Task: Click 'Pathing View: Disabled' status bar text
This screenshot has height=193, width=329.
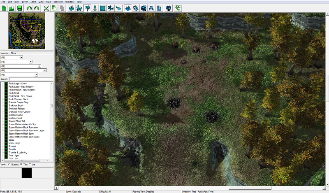Action: click(x=143, y=191)
